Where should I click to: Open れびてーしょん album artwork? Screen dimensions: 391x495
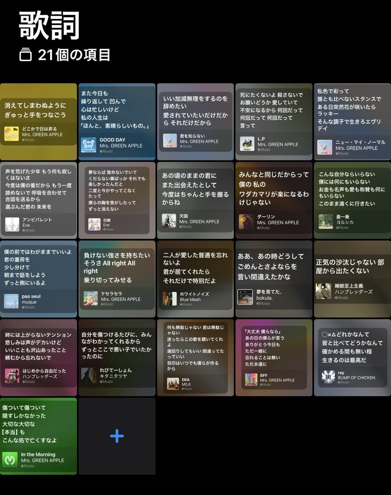click(89, 375)
